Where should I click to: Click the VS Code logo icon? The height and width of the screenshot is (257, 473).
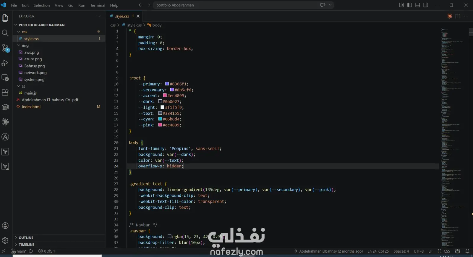(3, 5)
